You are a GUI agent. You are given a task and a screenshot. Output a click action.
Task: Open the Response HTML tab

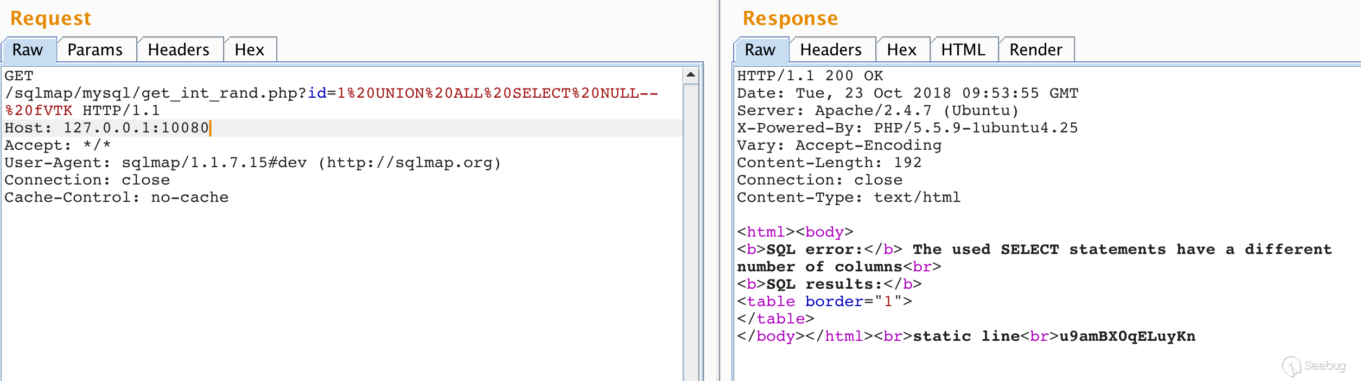[x=964, y=50]
